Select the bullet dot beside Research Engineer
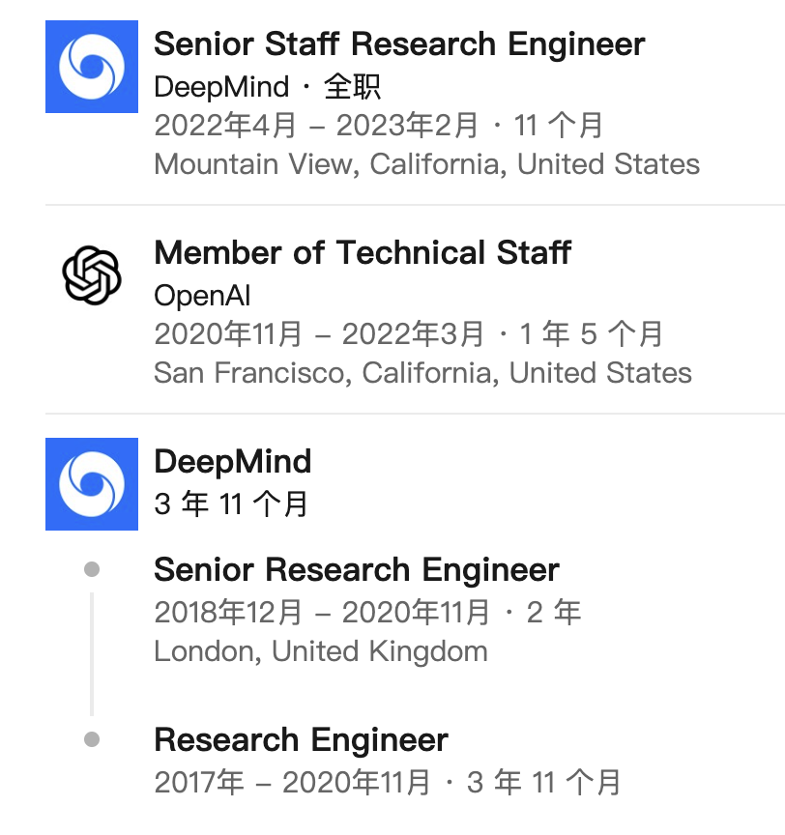Viewport: 785px width, 835px height. pyautogui.click(x=92, y=739)
